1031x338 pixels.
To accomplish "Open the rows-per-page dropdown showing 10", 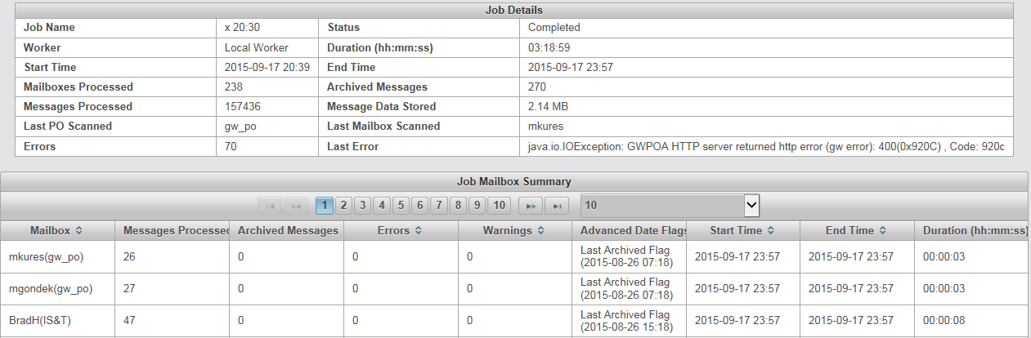I will click(x=670, y=205).
